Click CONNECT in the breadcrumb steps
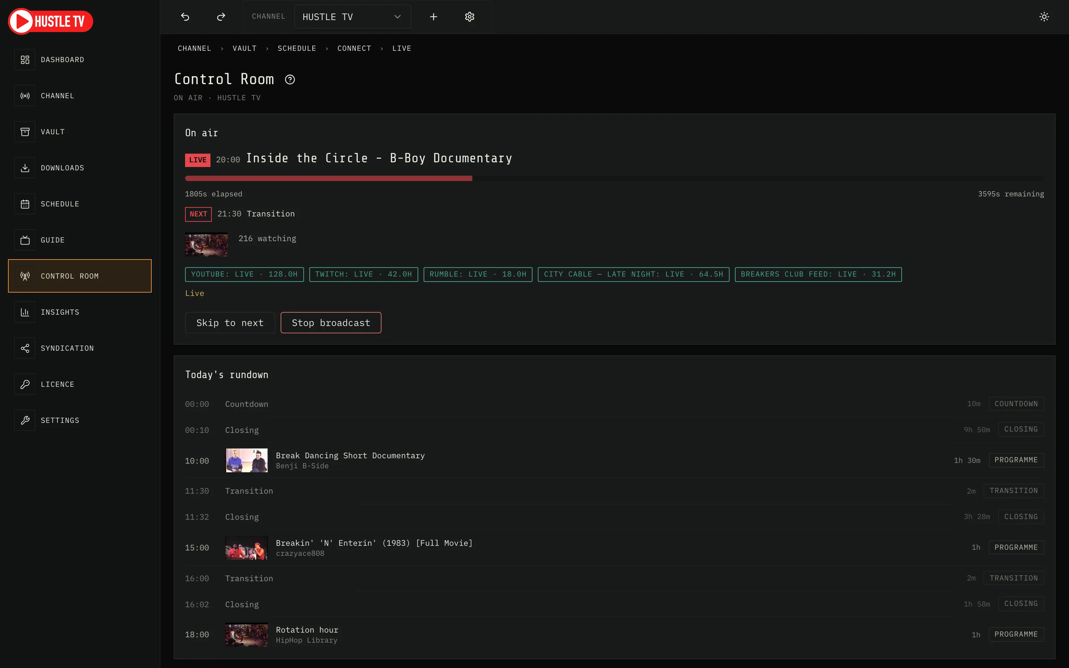 click(354, 49)
